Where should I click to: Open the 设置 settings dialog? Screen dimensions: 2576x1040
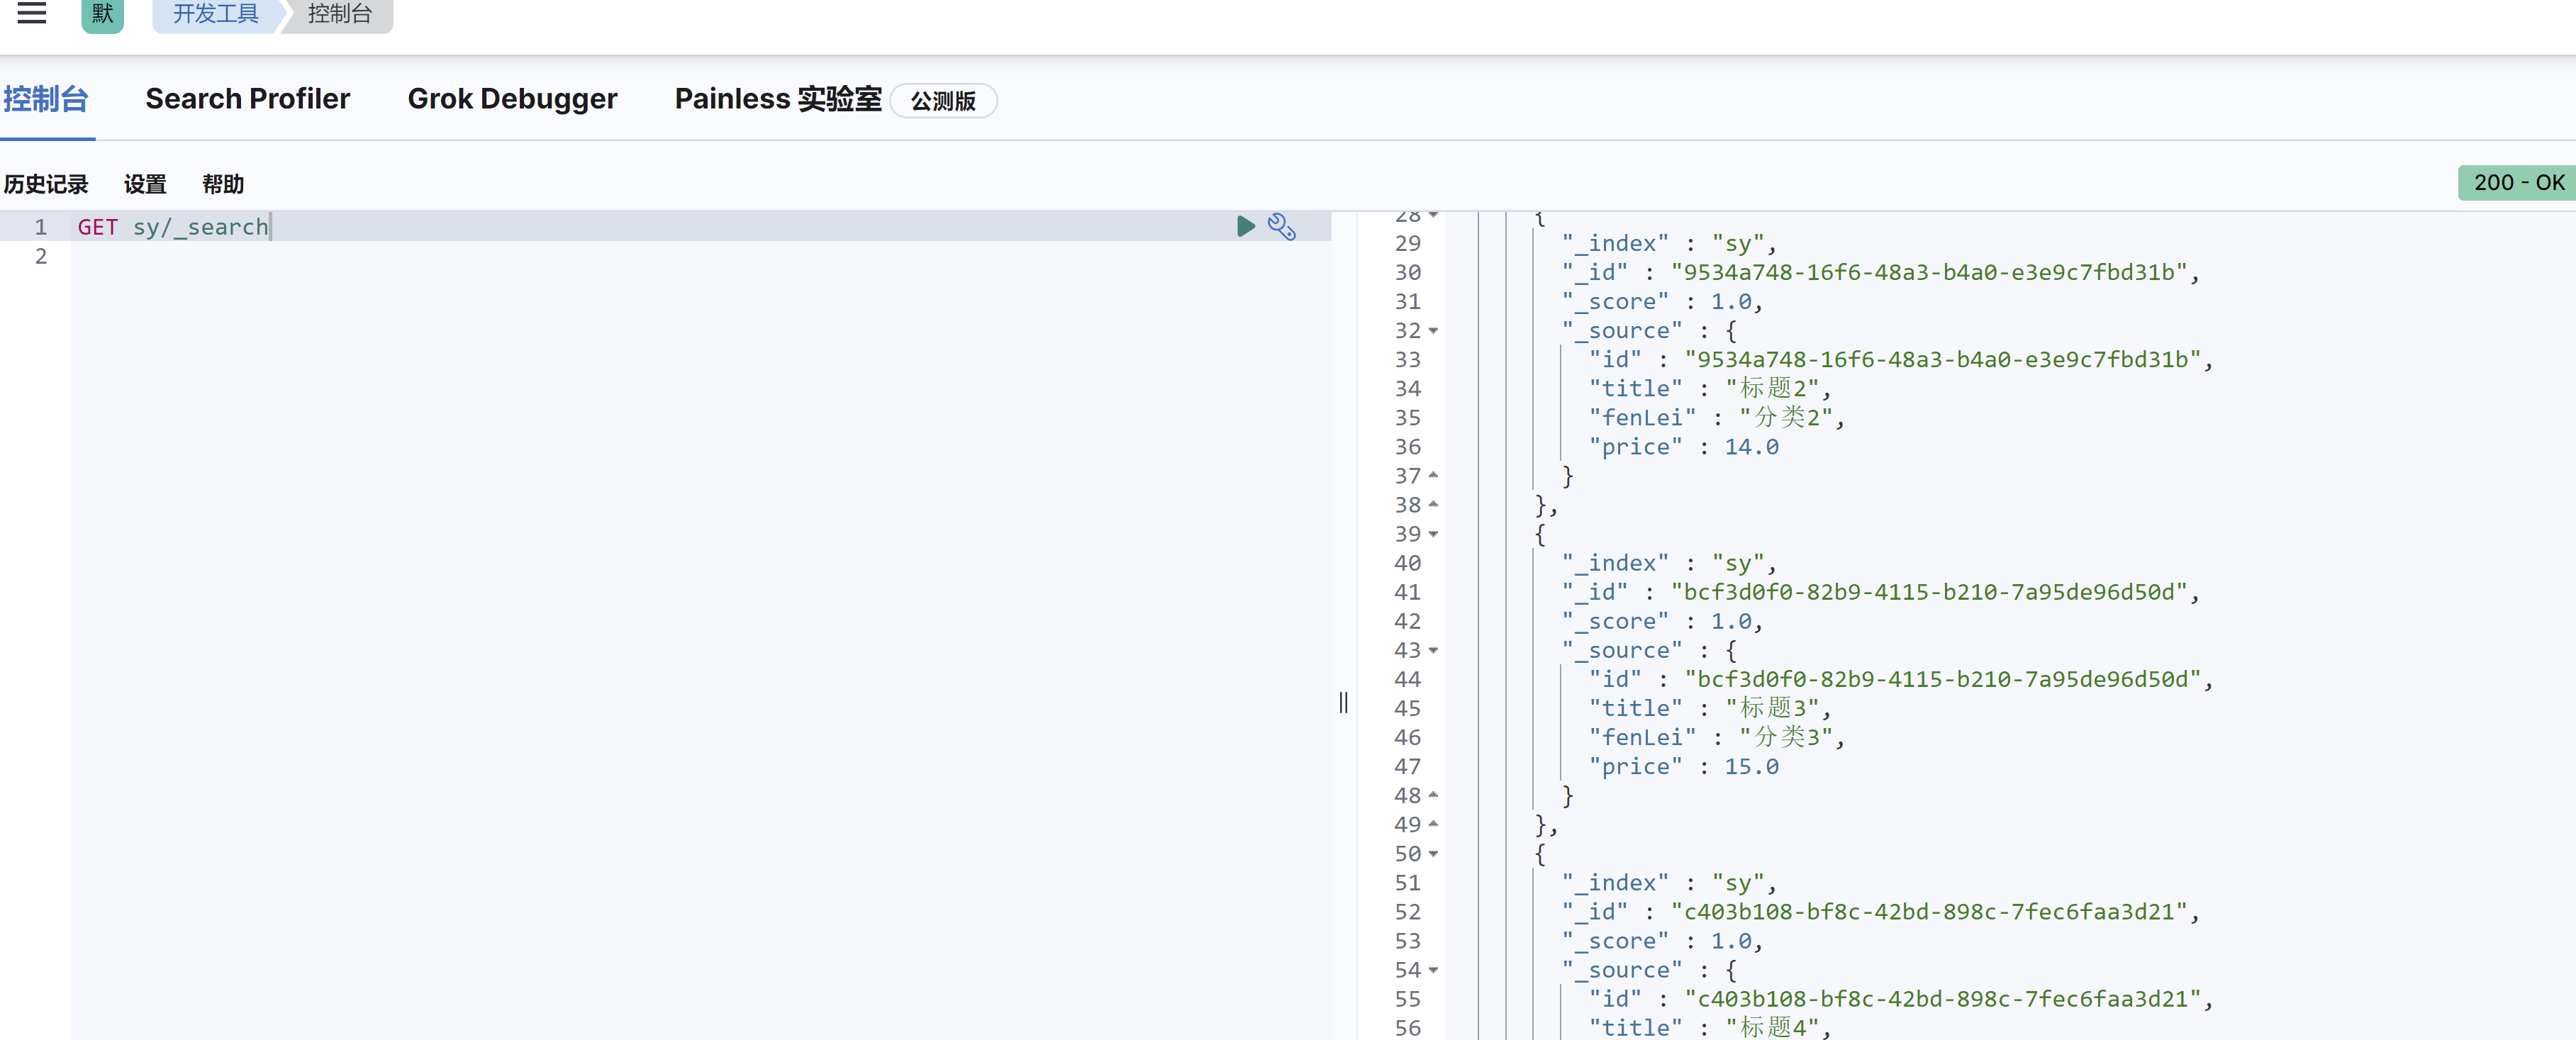[x=145, y=184]
